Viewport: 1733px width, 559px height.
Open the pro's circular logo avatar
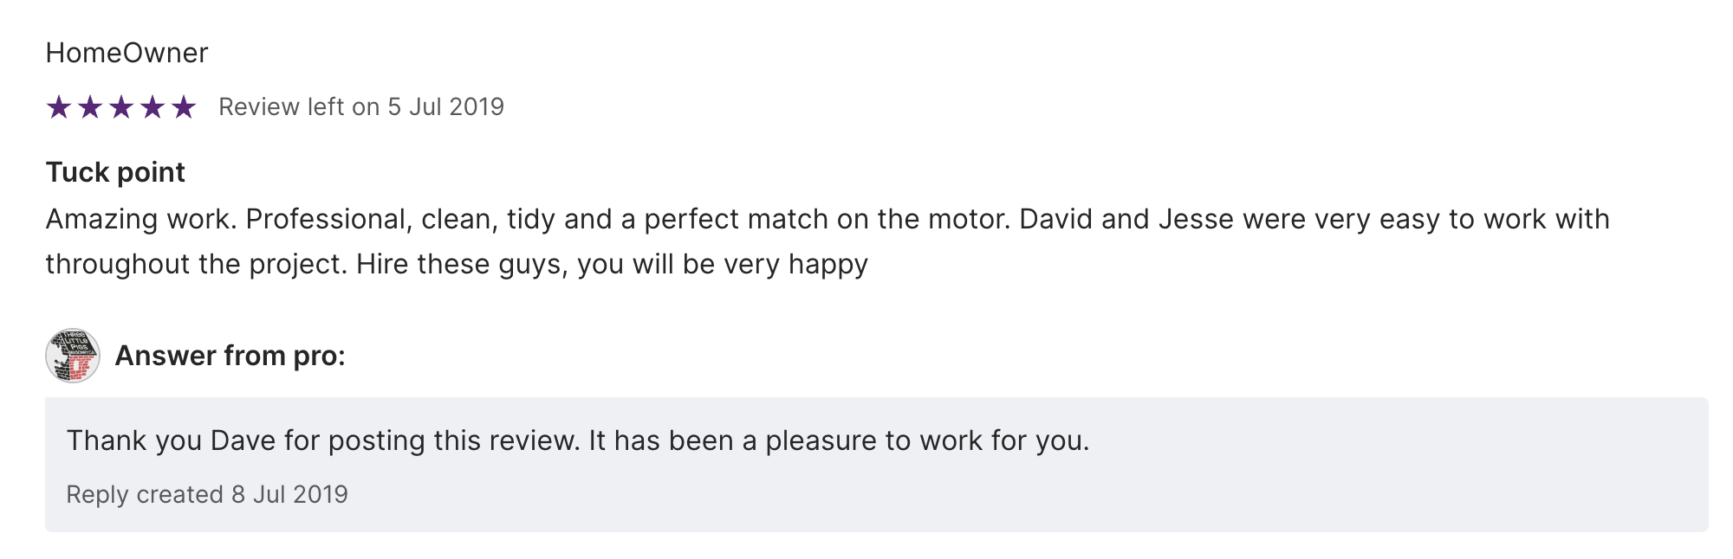pos(73,356)
